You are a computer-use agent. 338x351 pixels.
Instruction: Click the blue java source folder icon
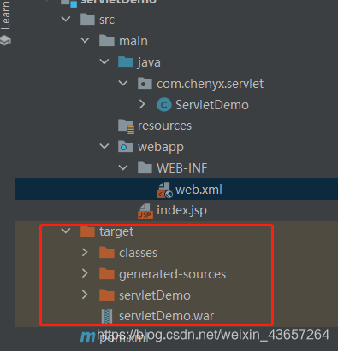(126, 62)
